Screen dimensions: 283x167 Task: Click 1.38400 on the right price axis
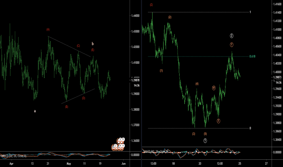(278, 140)
